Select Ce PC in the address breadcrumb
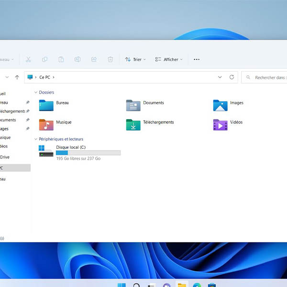 pyautogui.click(x=45, y=77)
